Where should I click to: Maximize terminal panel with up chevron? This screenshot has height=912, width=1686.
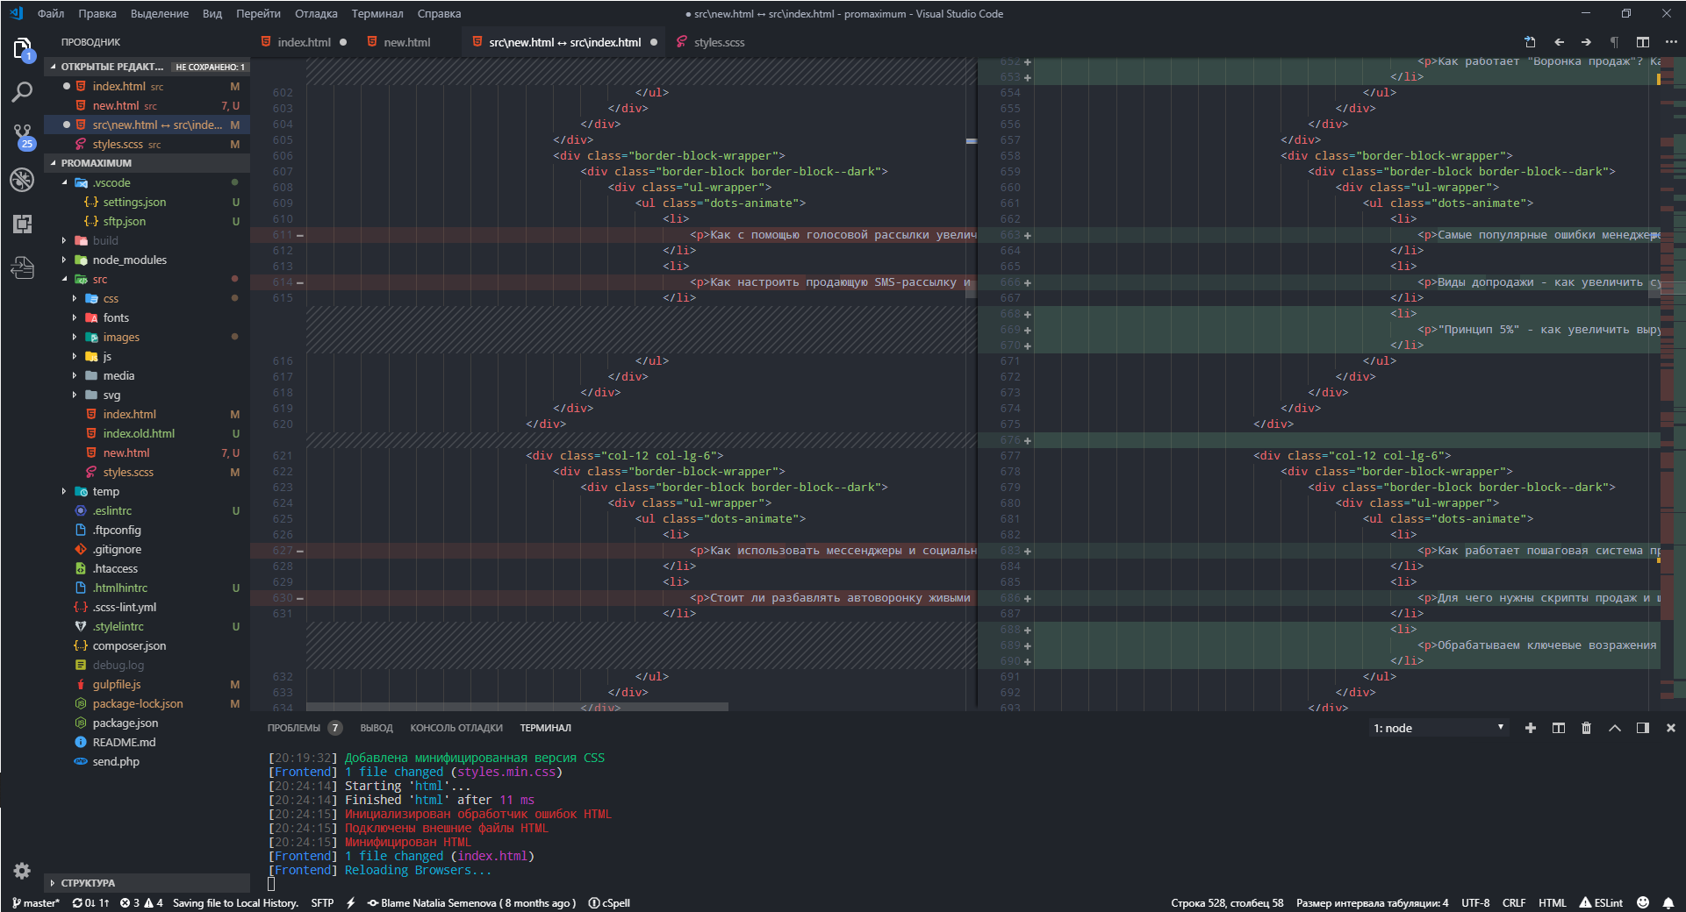(1615, 728)
